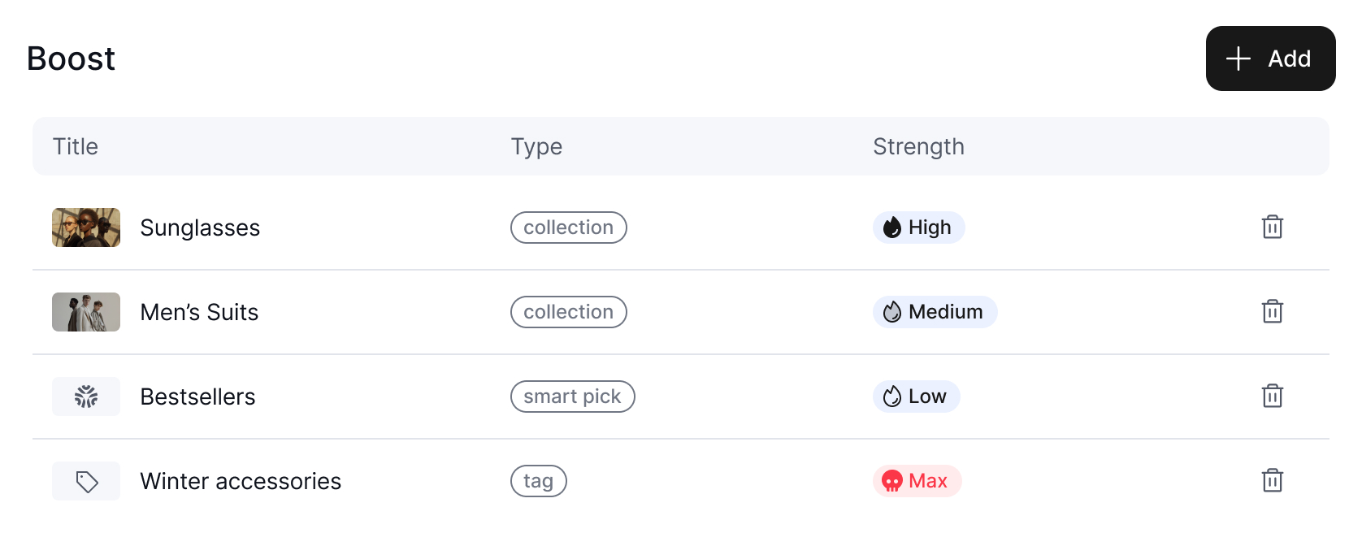Select the skull icon on the Max badge

point(891,481)
